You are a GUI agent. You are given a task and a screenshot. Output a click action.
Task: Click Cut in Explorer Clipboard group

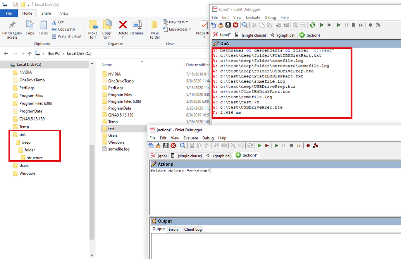click(58, 22)
